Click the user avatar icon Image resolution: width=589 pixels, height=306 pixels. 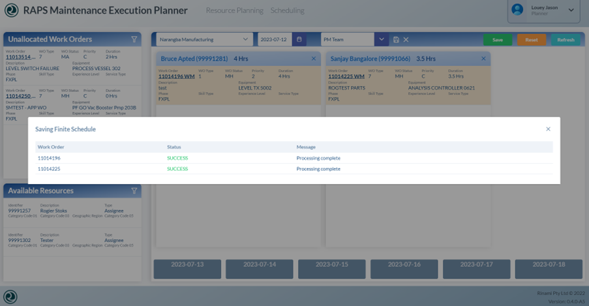point(517,10)
